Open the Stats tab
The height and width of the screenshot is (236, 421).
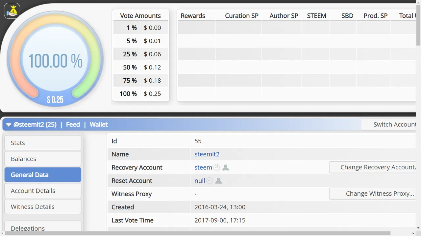pyautogui.click(x=43, y=143)
